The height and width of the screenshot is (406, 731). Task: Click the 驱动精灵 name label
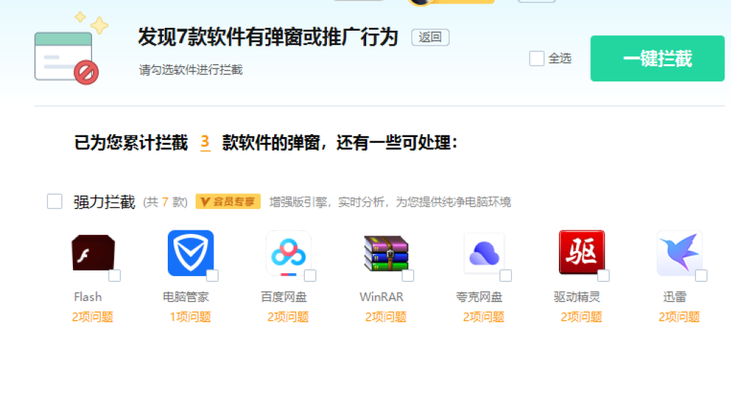coord(577,297)
